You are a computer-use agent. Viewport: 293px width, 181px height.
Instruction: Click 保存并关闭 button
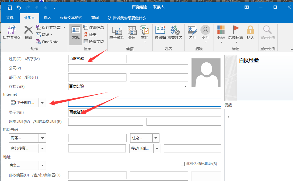pyautogui.click(x=12, y=33)
